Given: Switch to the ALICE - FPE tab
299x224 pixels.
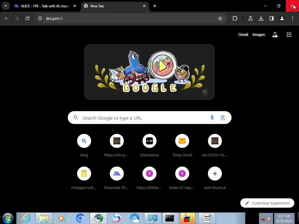Looking at the screenshot, I should tap(45, 6).
